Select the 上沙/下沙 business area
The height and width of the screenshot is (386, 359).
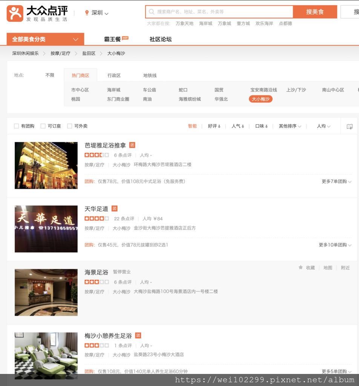click(x=296, y=90)
